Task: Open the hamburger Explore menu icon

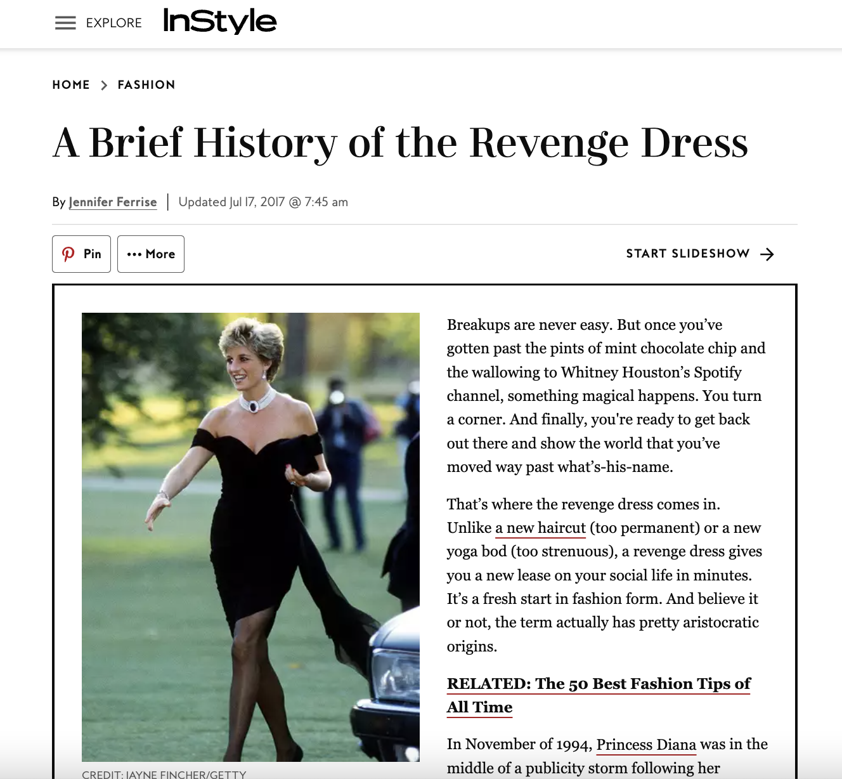Action: tap(65, 23)
